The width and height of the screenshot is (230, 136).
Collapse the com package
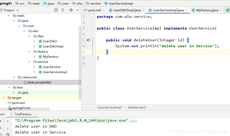click(19, 26)
